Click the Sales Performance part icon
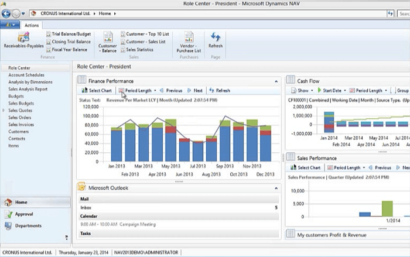410x257 pixels. [291, 157]
